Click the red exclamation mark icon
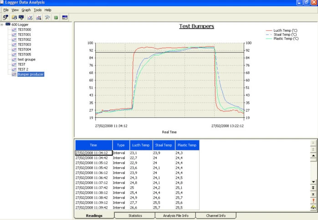 coord(313,200)
